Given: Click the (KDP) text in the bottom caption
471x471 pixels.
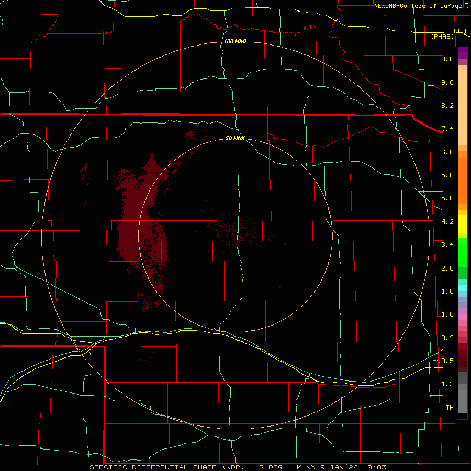Looking at the screenshot, I should click(234, 467).
